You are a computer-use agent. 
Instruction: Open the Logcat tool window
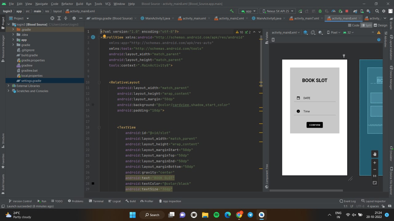[x=115, y=201]
